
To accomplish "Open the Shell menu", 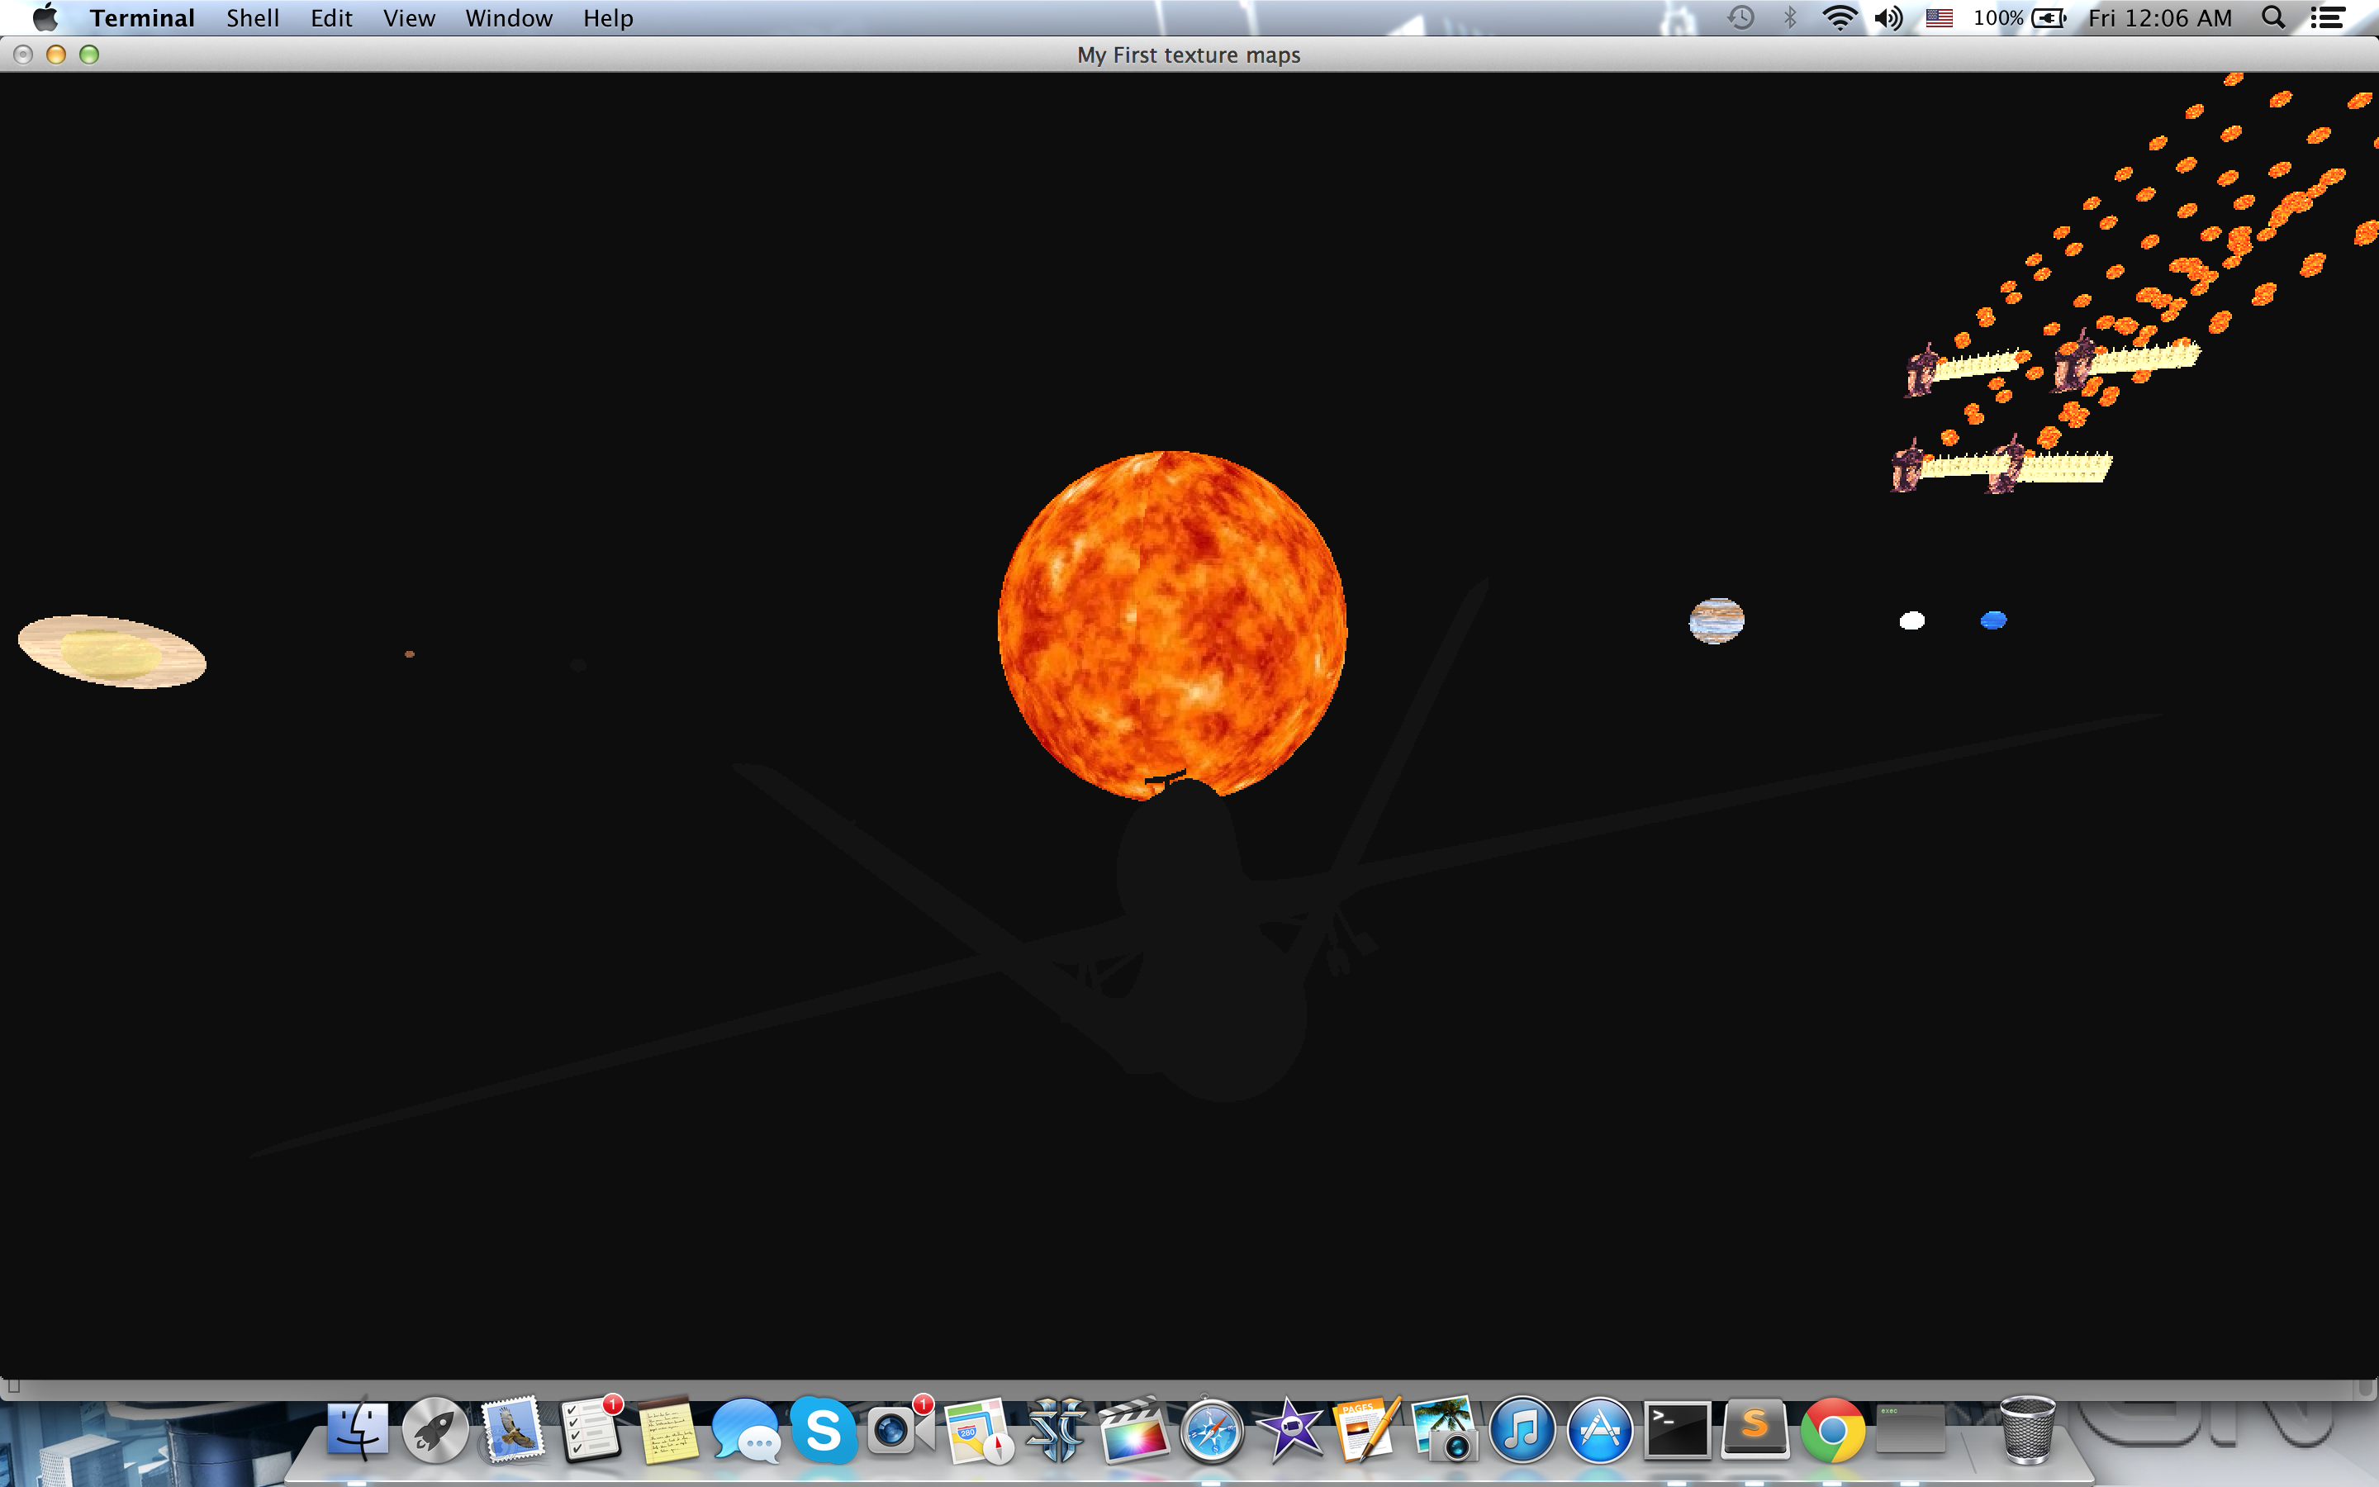I will 253,17.
